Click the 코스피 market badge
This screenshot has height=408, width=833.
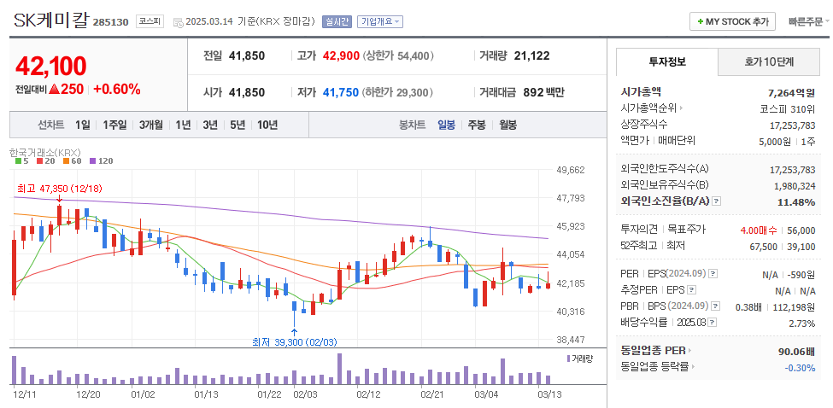click(x=150, y=21)
